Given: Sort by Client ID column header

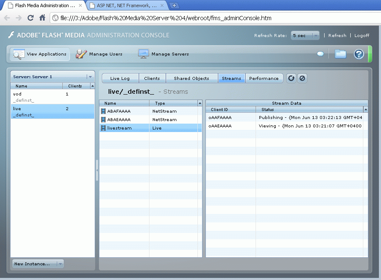Looking at the screenshot, I should (x=231, y=109).
